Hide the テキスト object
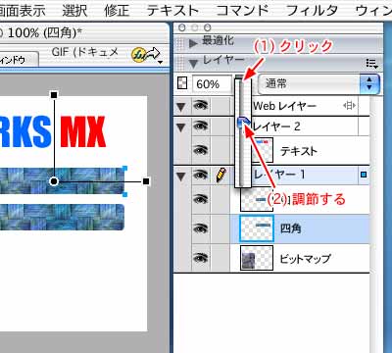392x353 pixels. click(201, 150)
